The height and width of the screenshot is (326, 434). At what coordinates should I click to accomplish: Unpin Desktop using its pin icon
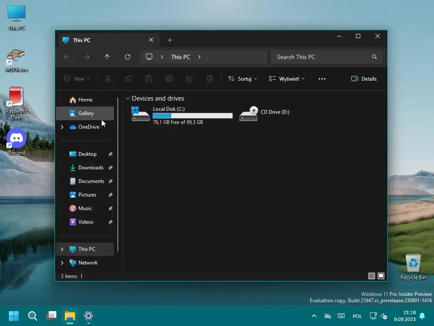[111, 154]
